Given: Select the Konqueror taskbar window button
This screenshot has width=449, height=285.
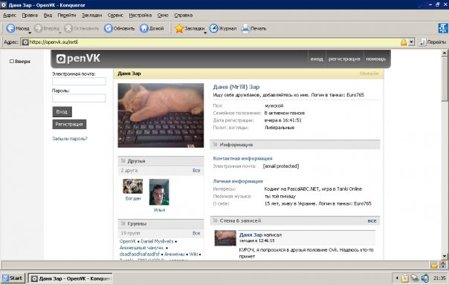Looking at the screenshot, I should (x=70, y=278).
